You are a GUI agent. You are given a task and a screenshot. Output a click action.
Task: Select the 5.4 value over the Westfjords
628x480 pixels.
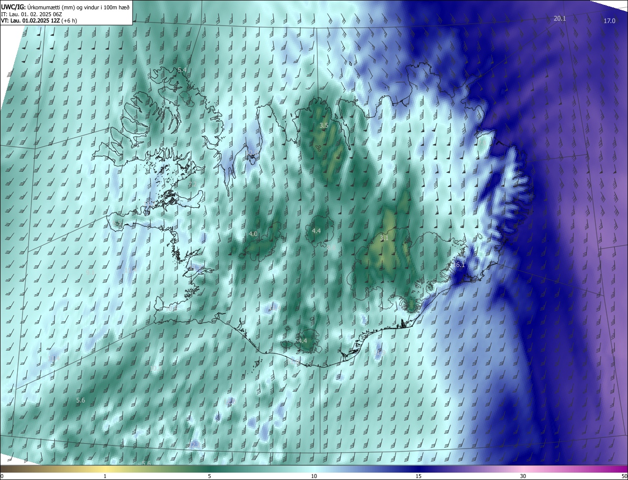pyautogui.click(x=182, y=70)
